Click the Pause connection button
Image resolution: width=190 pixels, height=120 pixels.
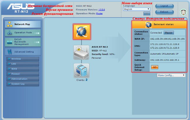click(169, 33)
